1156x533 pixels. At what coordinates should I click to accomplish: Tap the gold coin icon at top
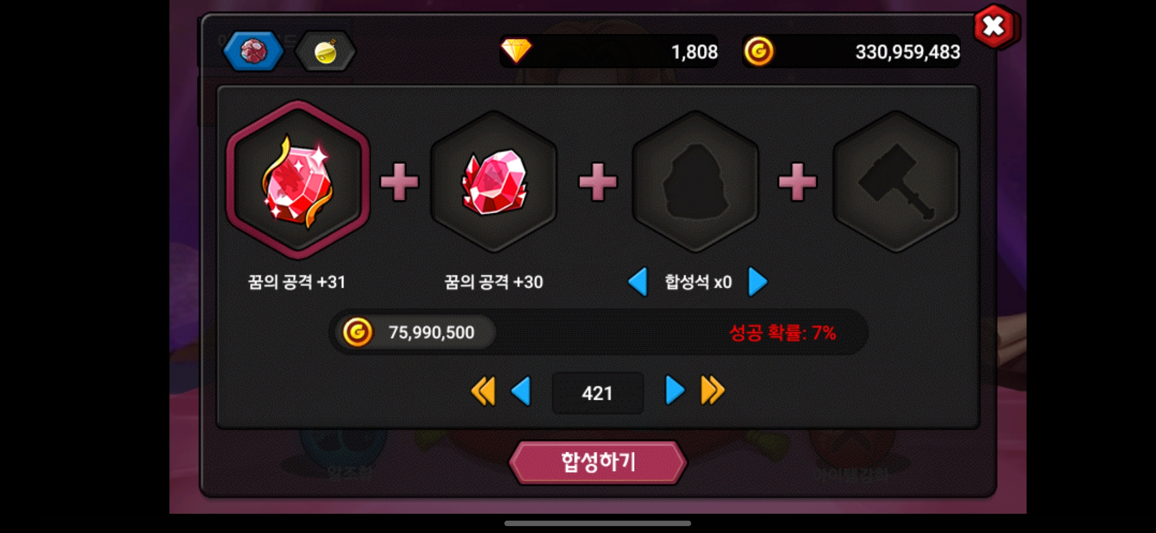click(759, 51)
